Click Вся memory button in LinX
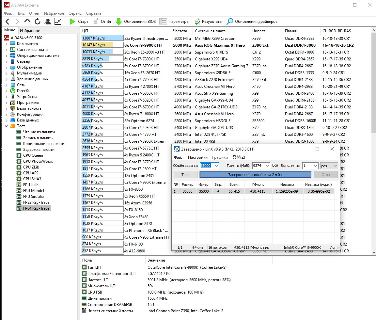Viewport: 376px width, 320px height. click(275, 166)
